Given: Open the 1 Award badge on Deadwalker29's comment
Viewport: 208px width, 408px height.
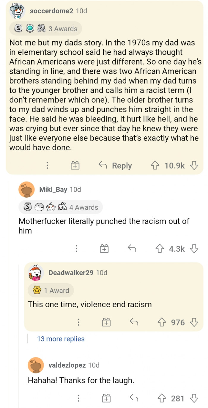Looking at the screenshot, I should [x=51, y=291].
